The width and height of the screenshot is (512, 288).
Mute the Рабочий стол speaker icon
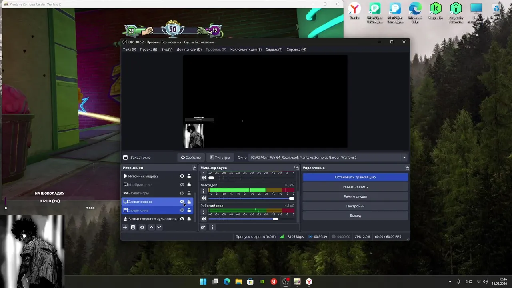(x=204, y=219)
